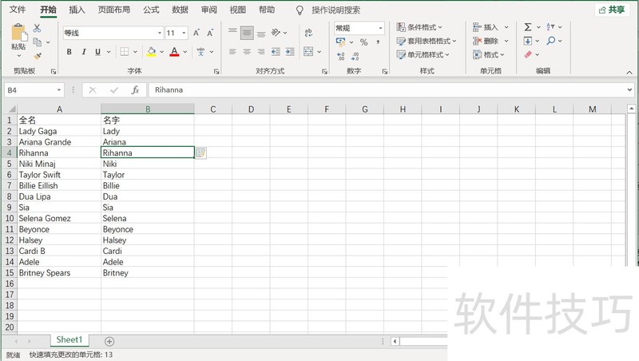
Task: Select cell containing Taylor Swift
Action: tap(59, 175)
